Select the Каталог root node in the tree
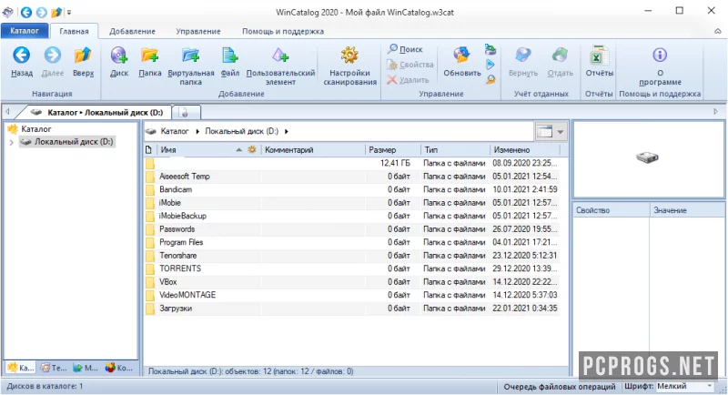 coord(35,129)
